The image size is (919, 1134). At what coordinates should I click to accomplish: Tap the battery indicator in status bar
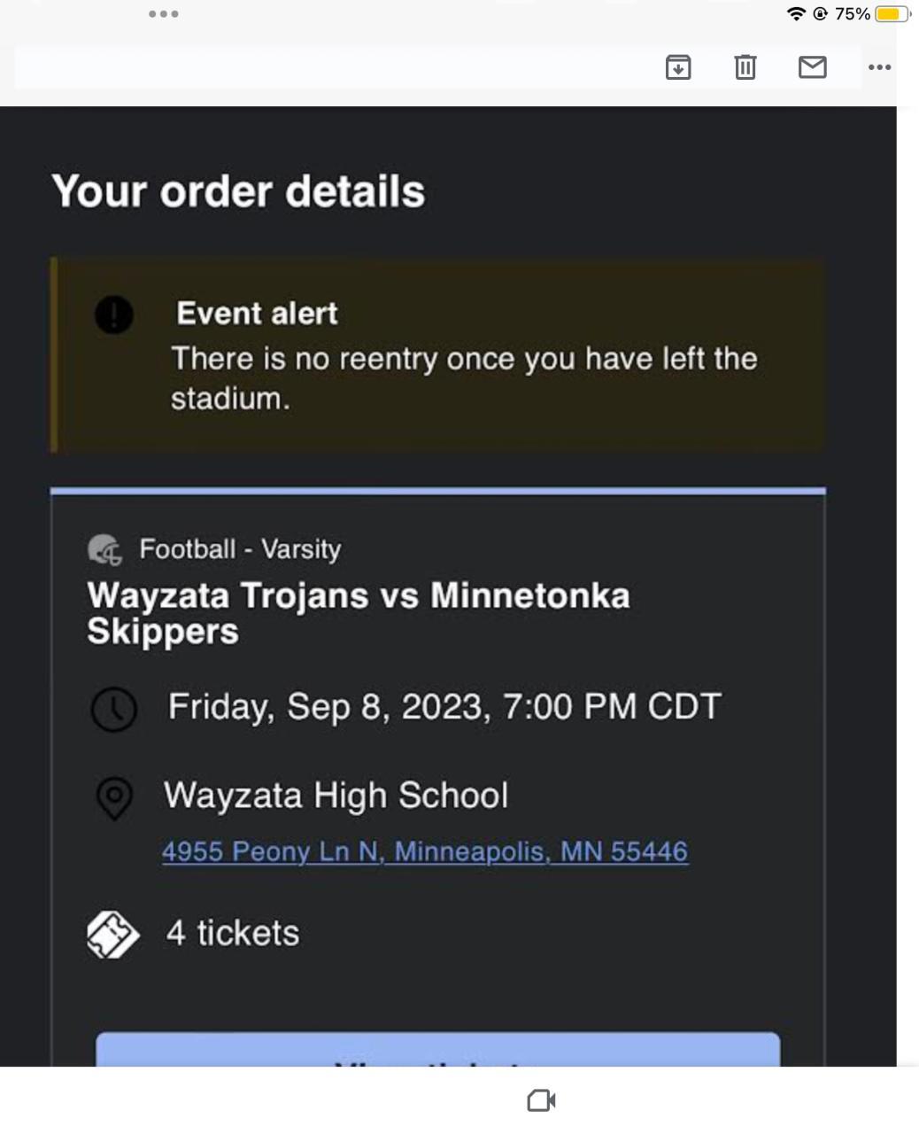(x=891, y=14)
